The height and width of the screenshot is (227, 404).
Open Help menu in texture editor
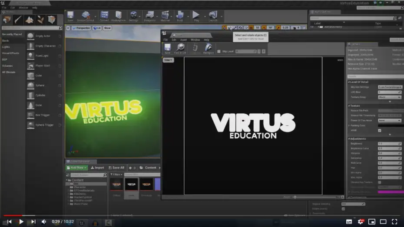point(207,40)
